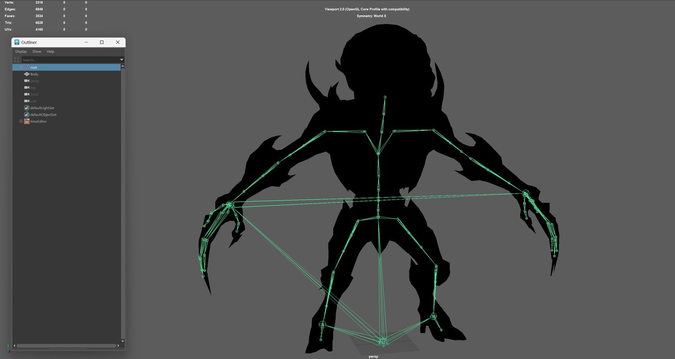Open the Help menu in Outliner

pyautogui.click(x=50, y=52)
